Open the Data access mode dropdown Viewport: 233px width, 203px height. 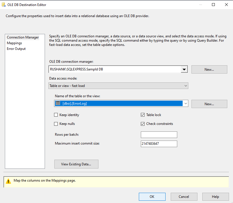point(118,86)
